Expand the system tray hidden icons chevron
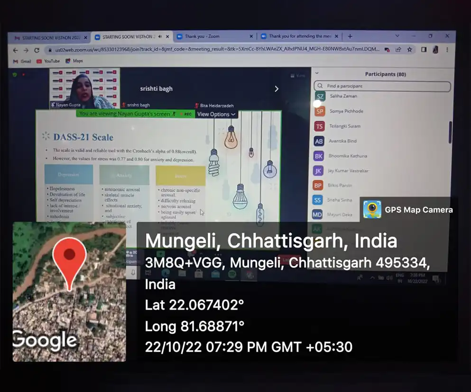This screenshot has height=392, width=471. pos(372,278)
